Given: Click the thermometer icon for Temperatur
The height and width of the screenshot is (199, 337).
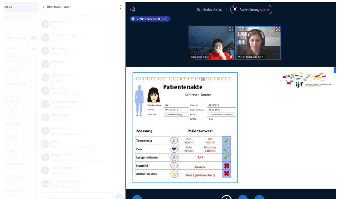Looking at the screenshot, I should 174,141.
